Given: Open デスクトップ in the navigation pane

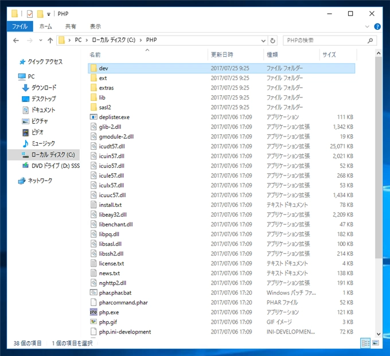Looking at the screenshot, I should 39,99.
